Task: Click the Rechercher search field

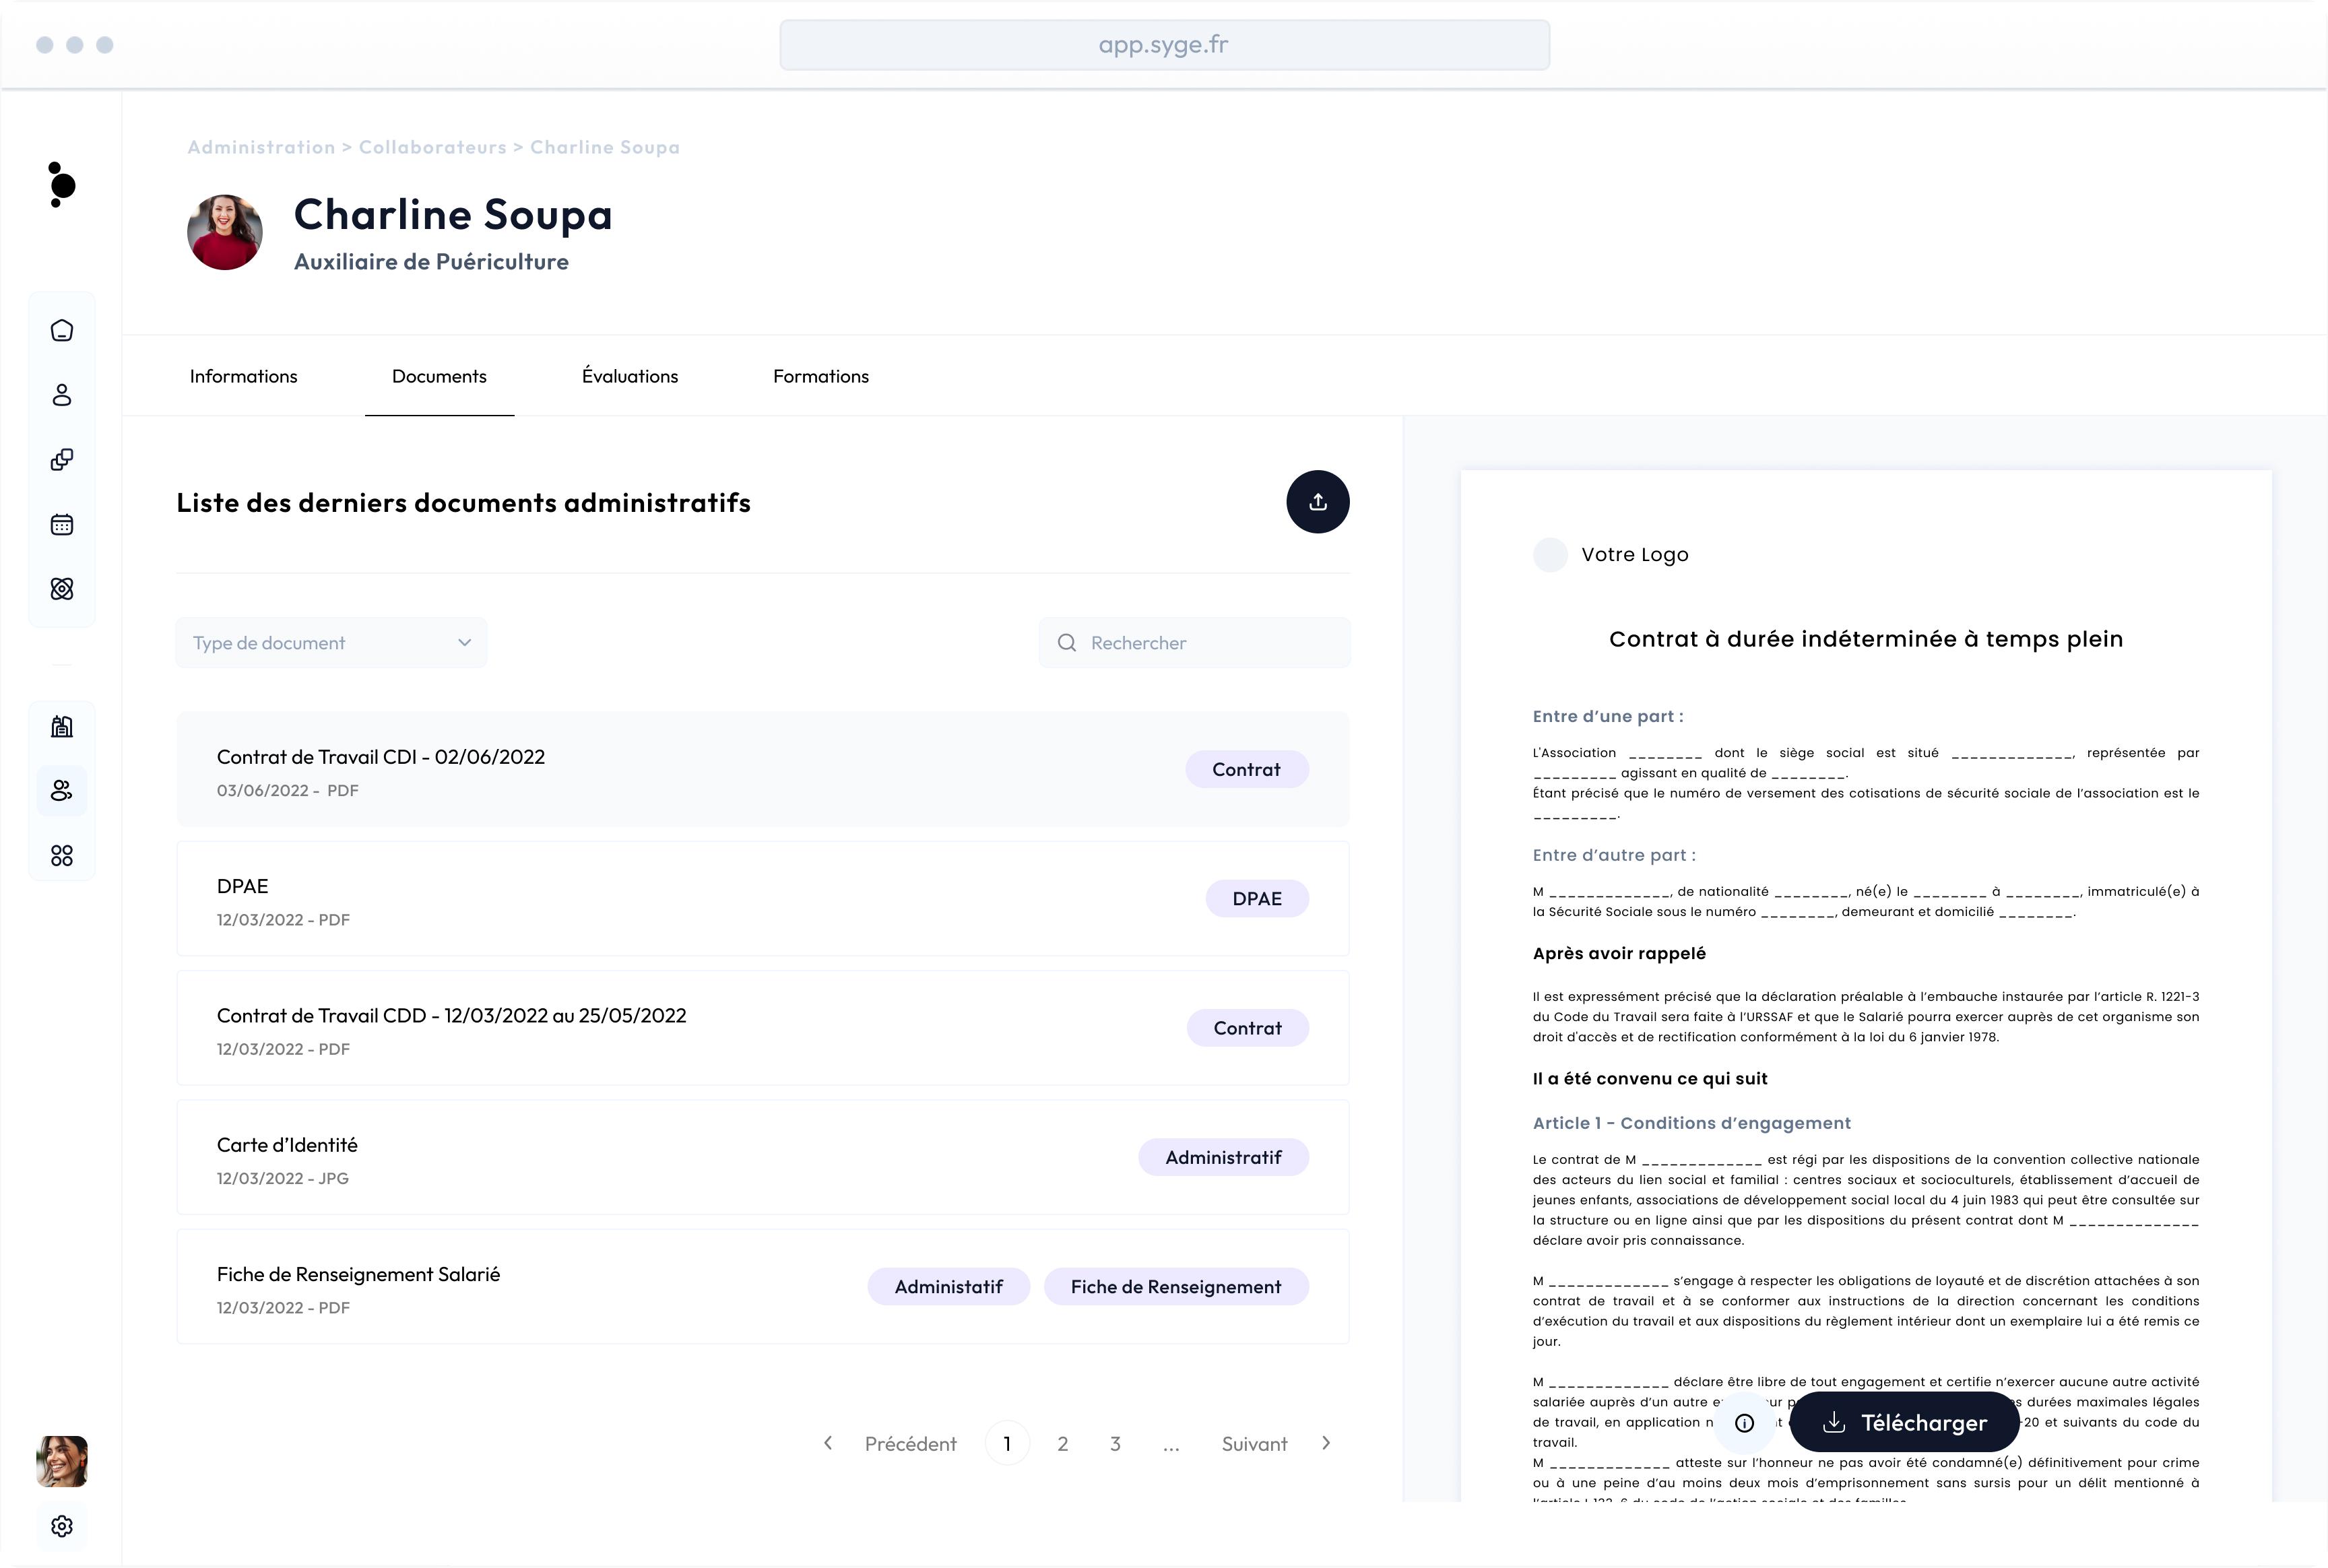Action: pos(1194,643)
